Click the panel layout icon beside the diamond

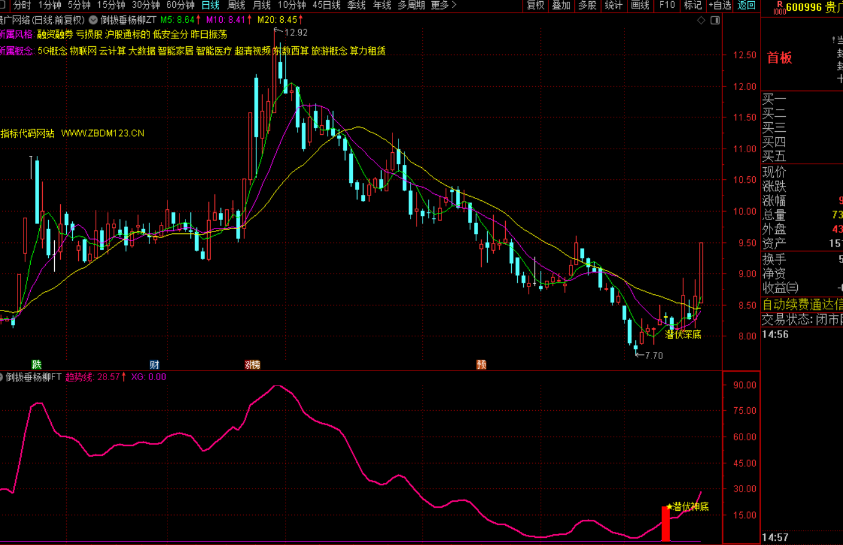click(715, 20)
